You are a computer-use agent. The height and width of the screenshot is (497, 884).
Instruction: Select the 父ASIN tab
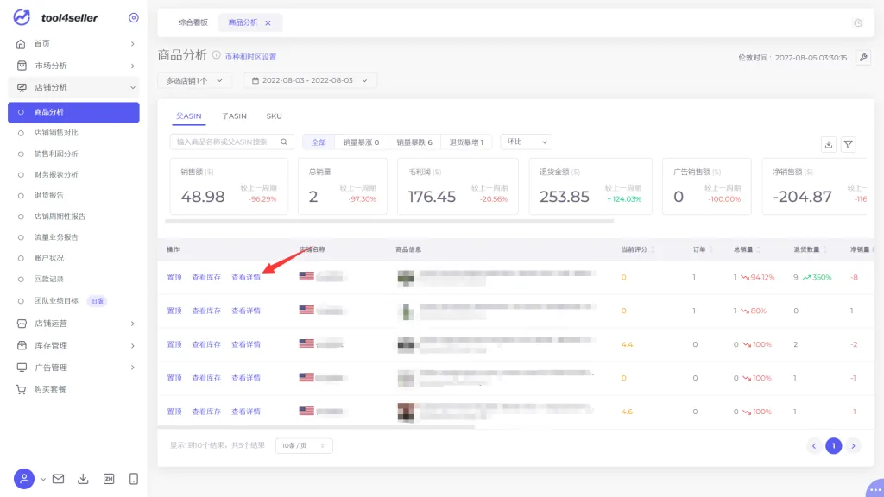tap(188, 116)
